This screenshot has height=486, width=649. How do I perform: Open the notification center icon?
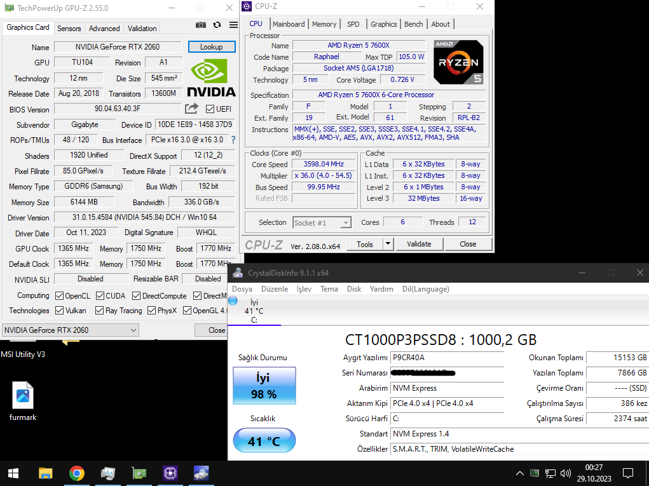tap(628, 473)
